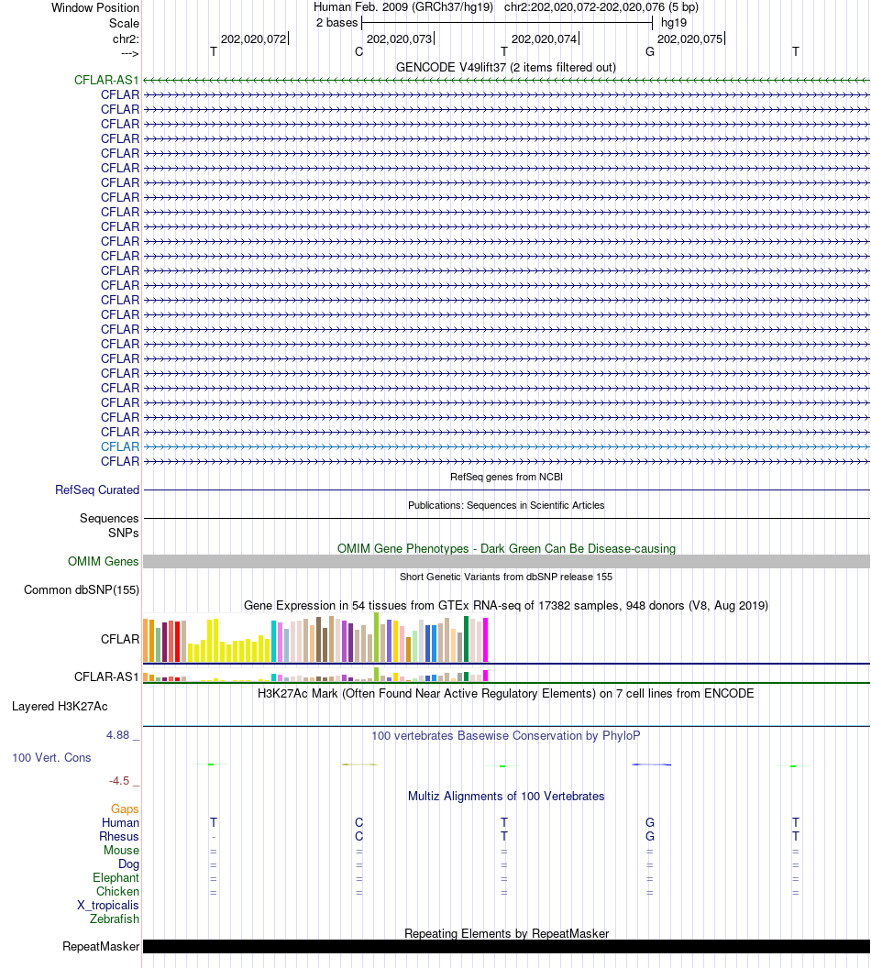This screenshot has height=968, width=871.
Task: Click the cyan bar in CFLAR expression chart
Action: (273, 642)
